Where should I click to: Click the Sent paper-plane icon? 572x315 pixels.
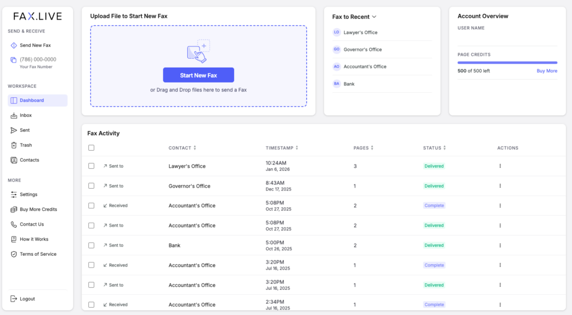[x=14, y=130]
